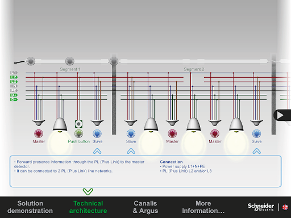Click the Segment 1 label
Image resolution: width=291 pixels, height=218 pixels.
[70, 69]
